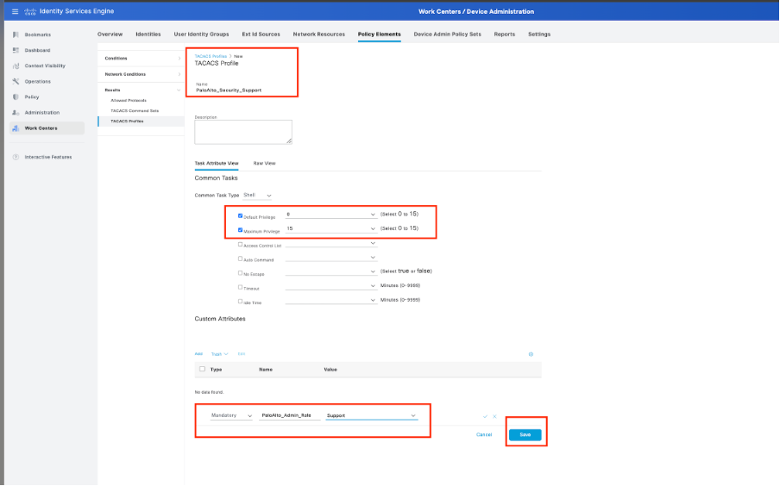Enable the Idle Time checkbox
Screen dimensions: 780x486
click(x=240, y=301)
